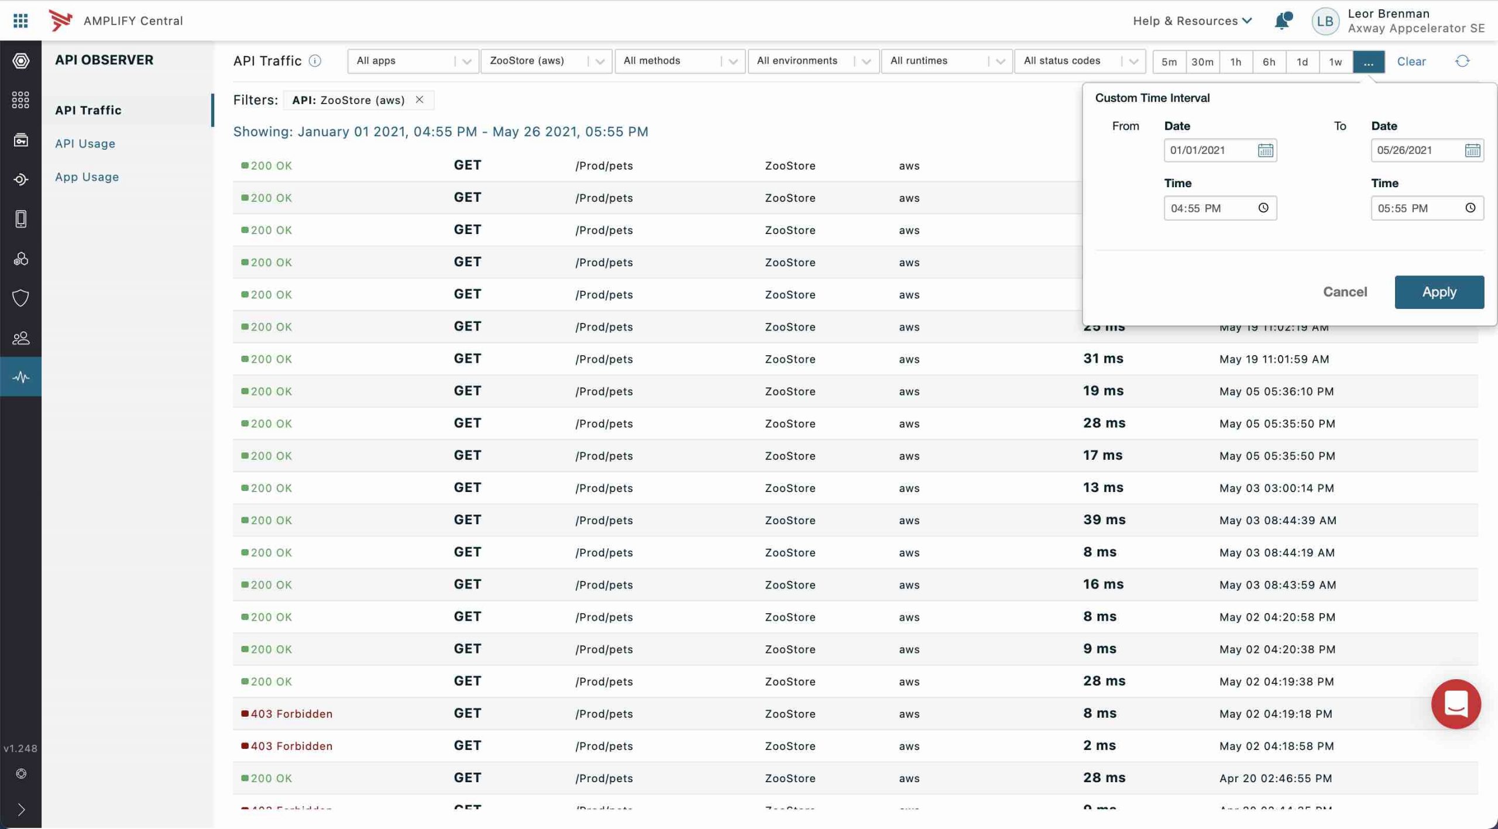Apply the custom time interval
The width and height of the screenshot is (1498, 829).
pyautogui.click(x=1439, y=291)
